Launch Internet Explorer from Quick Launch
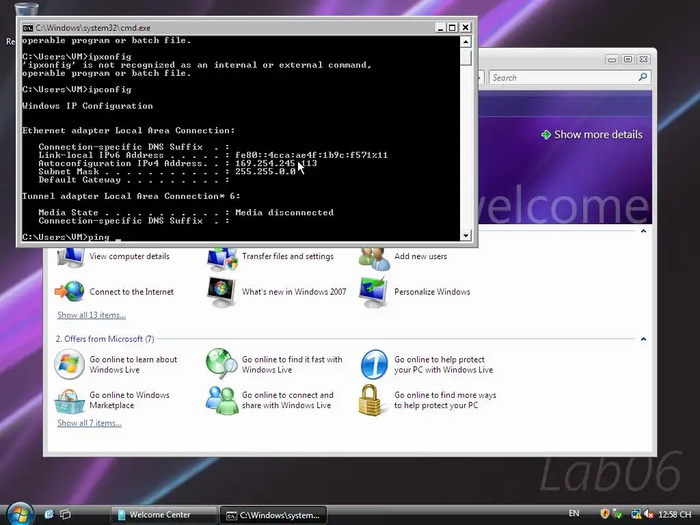The image size is (700, 525). click(49, 514)
